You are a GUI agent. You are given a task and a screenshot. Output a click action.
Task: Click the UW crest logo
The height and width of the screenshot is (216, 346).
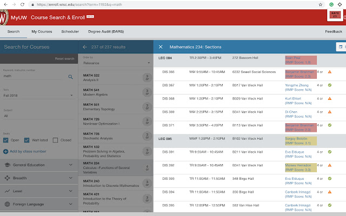coord(4,19)
